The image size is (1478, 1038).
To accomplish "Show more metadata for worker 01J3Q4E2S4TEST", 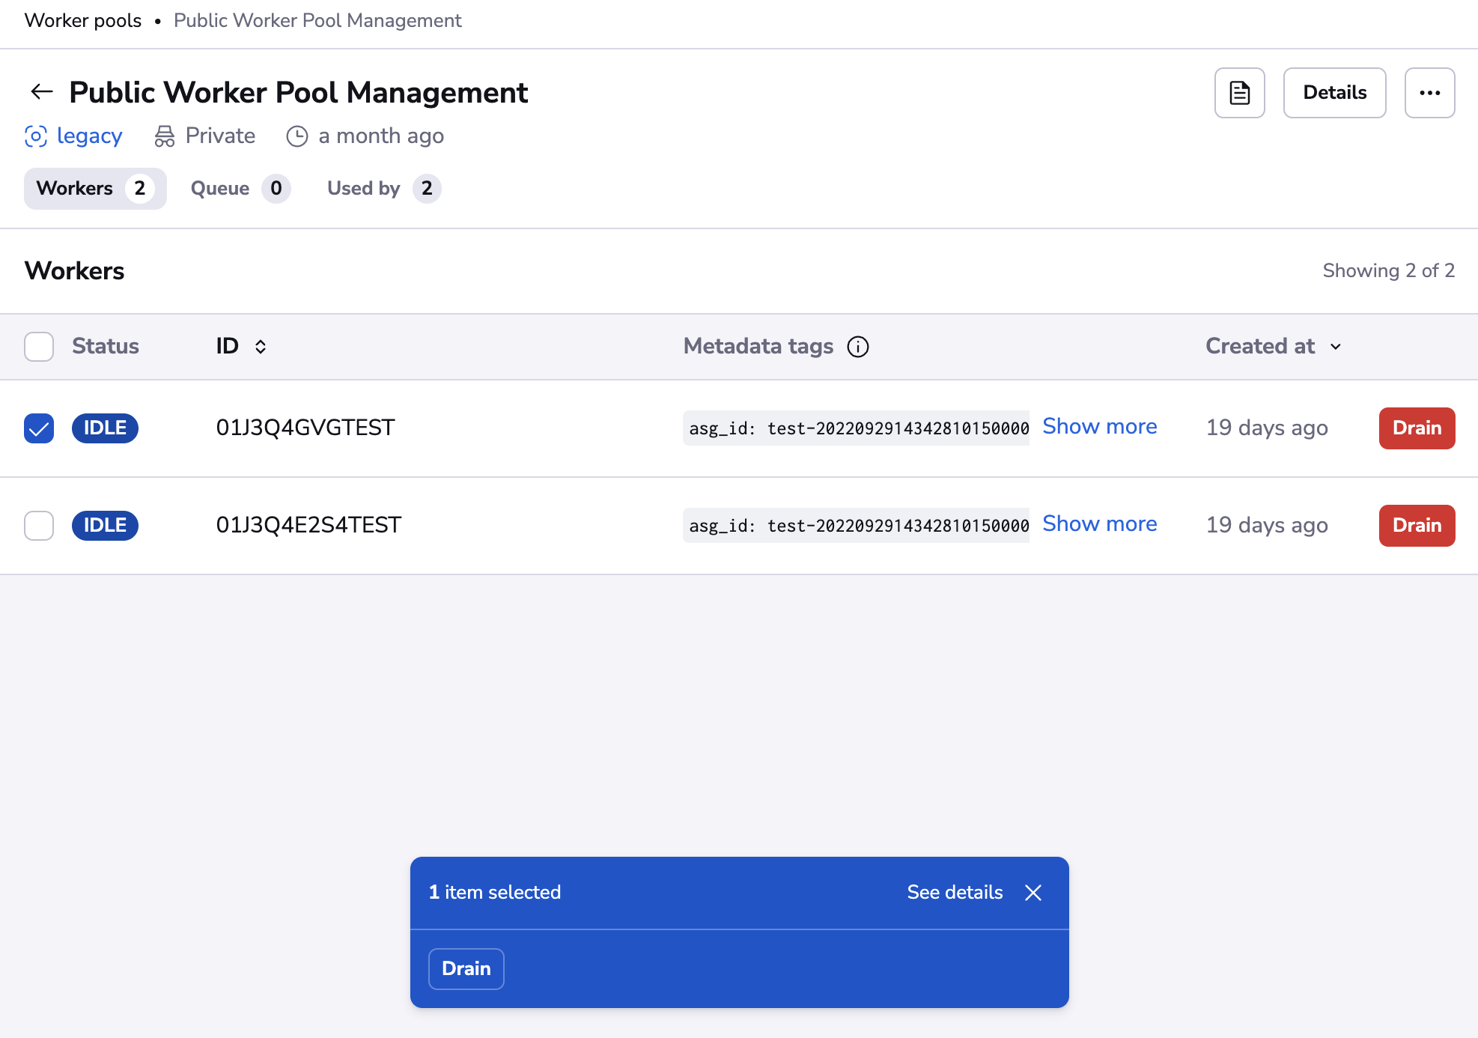I will [1099, 523].
